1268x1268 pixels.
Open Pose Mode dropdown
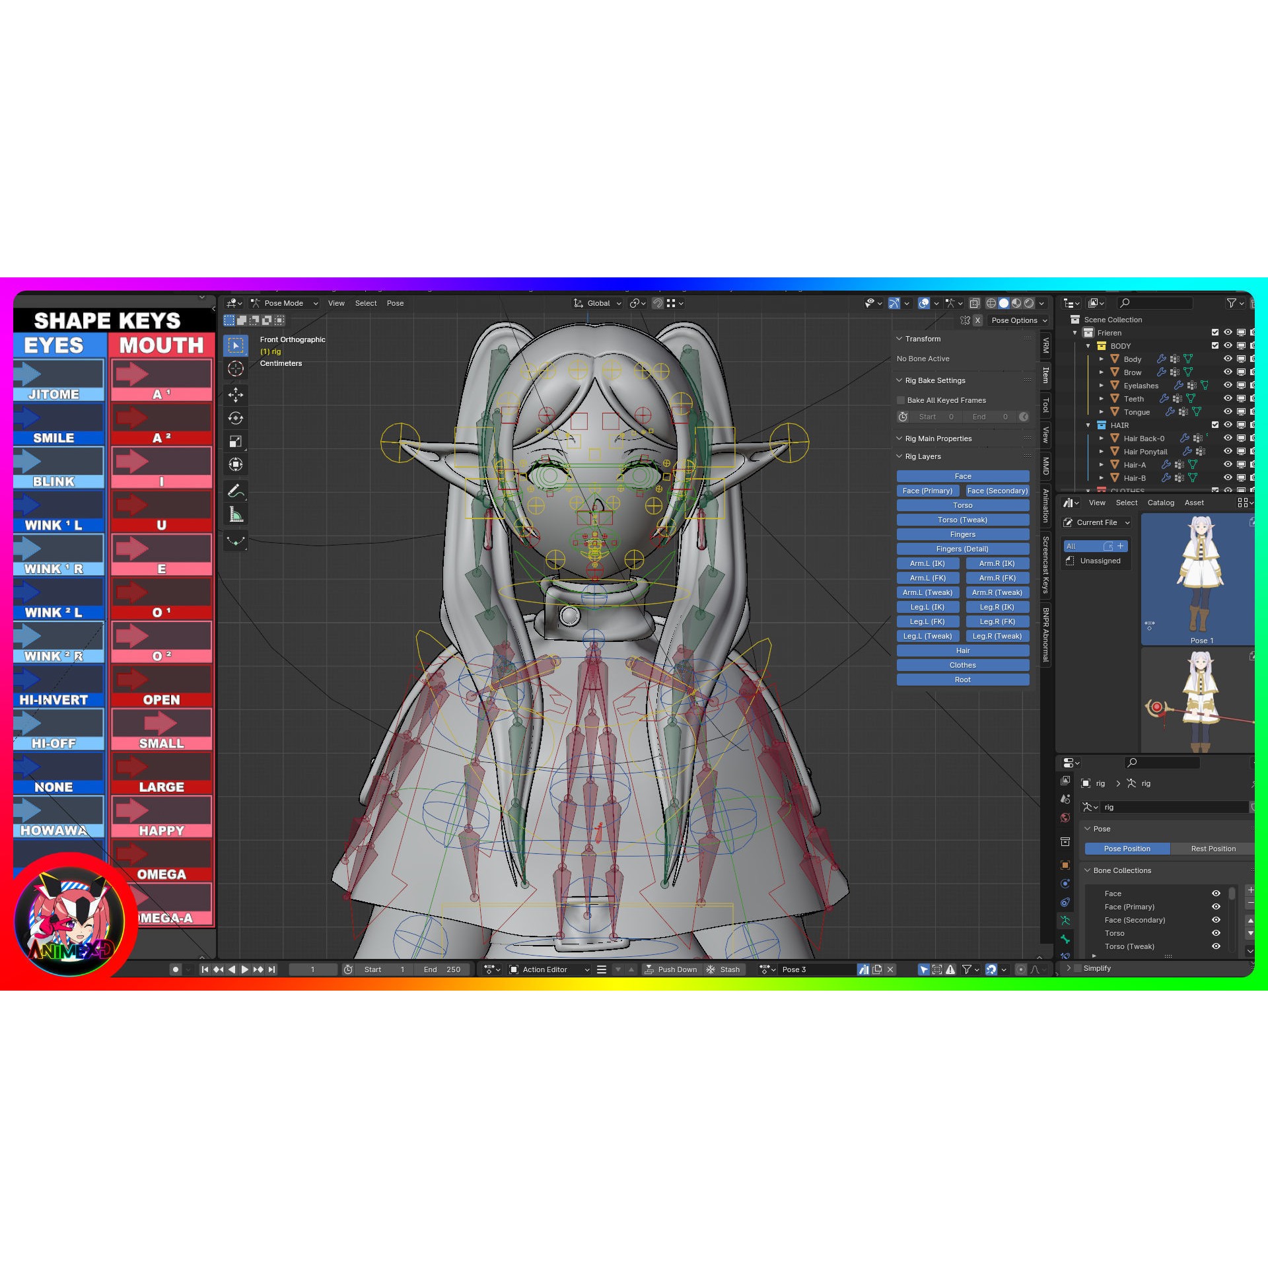285,303
